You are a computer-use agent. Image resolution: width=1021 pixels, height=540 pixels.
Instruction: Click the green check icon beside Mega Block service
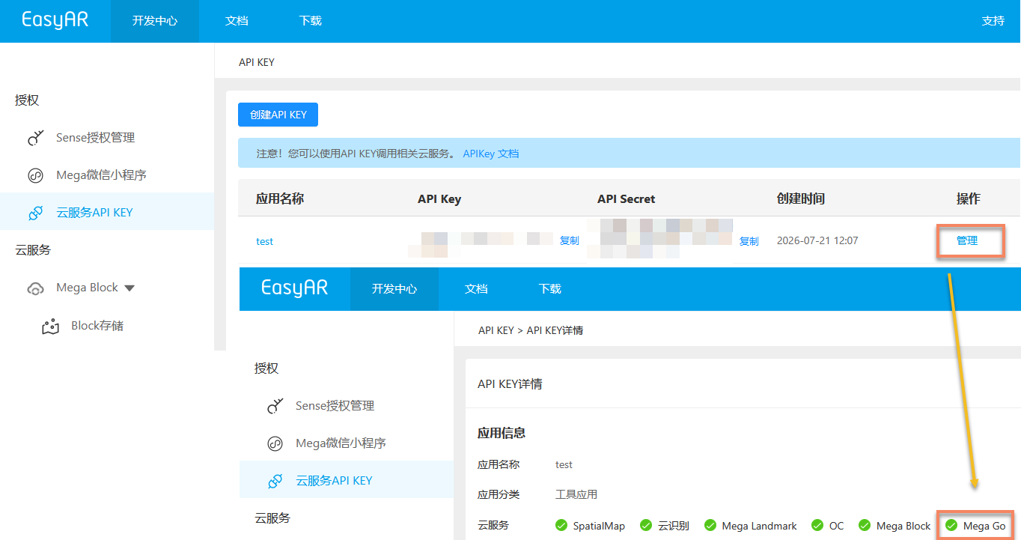(x=865, y=526)
